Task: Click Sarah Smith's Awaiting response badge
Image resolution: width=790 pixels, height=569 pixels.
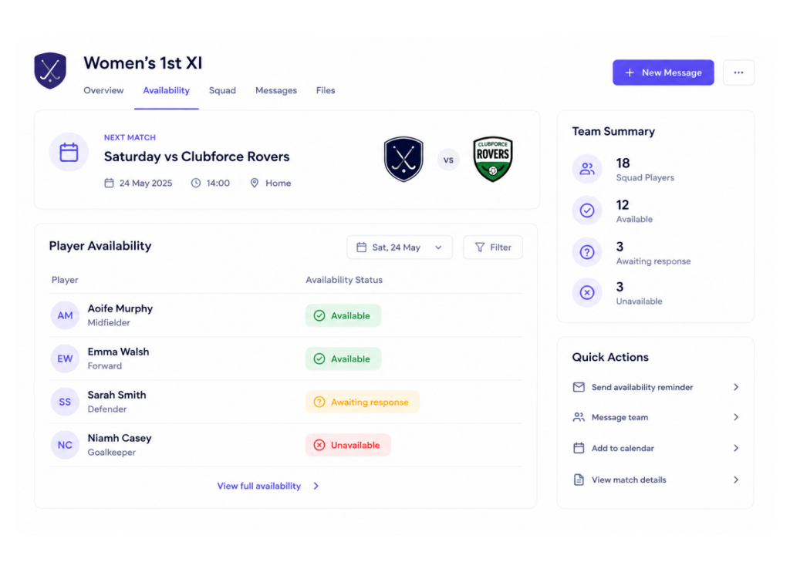Action: pos(363,402)
